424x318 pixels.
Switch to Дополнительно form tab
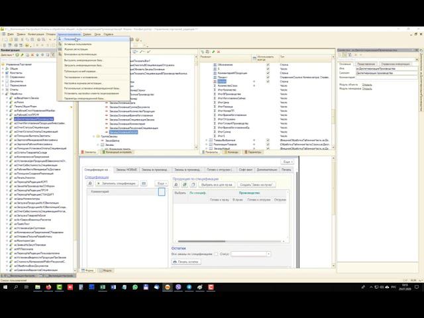click(x=267, y=170)
